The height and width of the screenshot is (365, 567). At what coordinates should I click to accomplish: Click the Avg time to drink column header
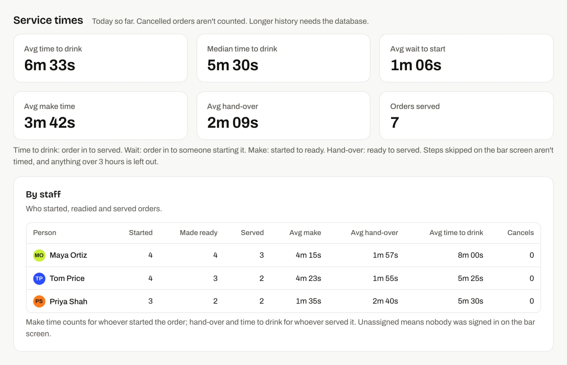coord(456,233)
